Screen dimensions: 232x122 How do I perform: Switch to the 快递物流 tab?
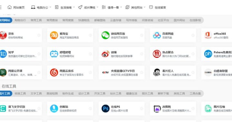(x=84, y=20)
